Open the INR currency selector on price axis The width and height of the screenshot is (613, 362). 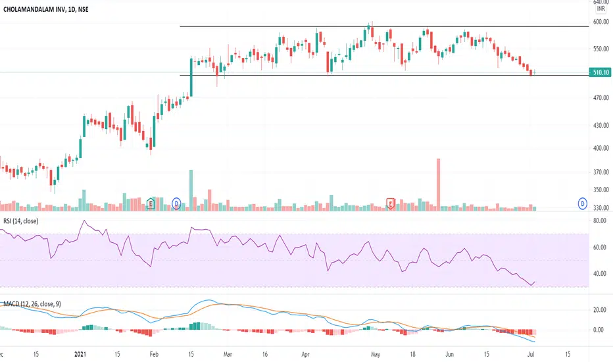tap(601, 9)
